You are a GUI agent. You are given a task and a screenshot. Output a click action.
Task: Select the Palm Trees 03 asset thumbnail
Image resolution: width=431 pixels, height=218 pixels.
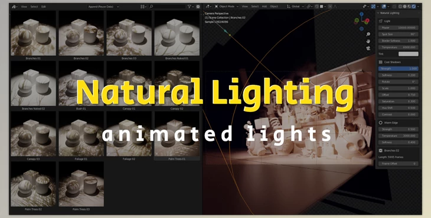coord(81,184)
